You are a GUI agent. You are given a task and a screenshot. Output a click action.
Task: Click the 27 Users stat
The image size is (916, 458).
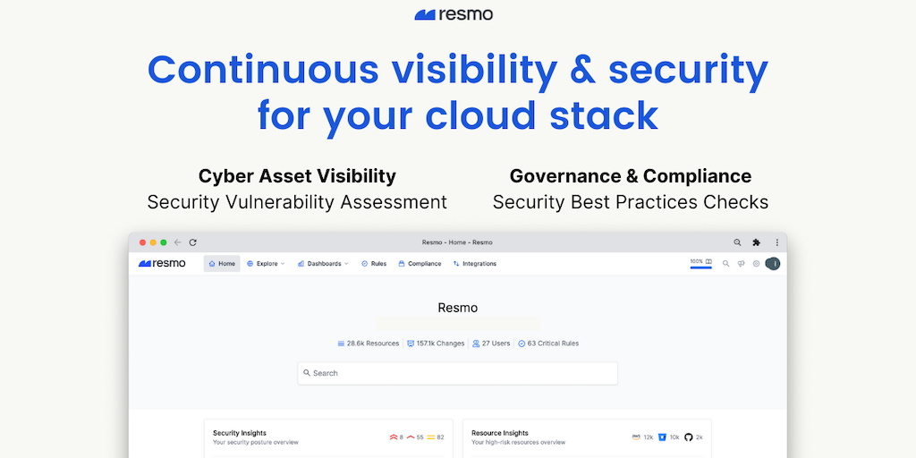491,343
